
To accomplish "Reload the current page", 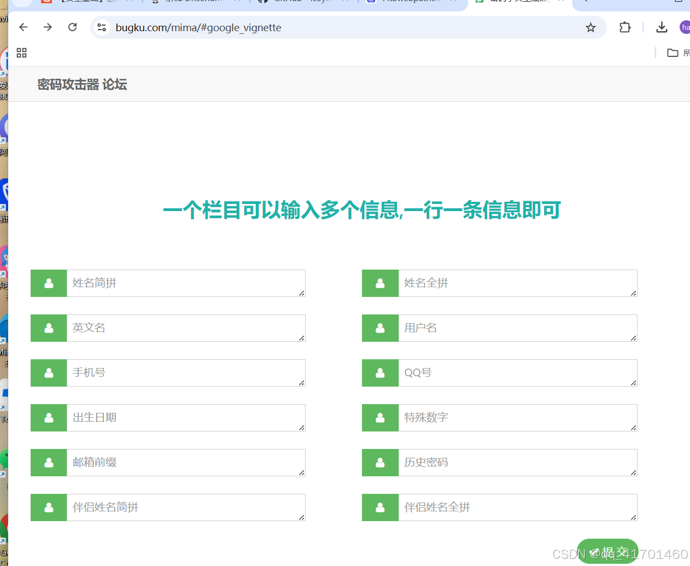I will [x=72, y=27].
